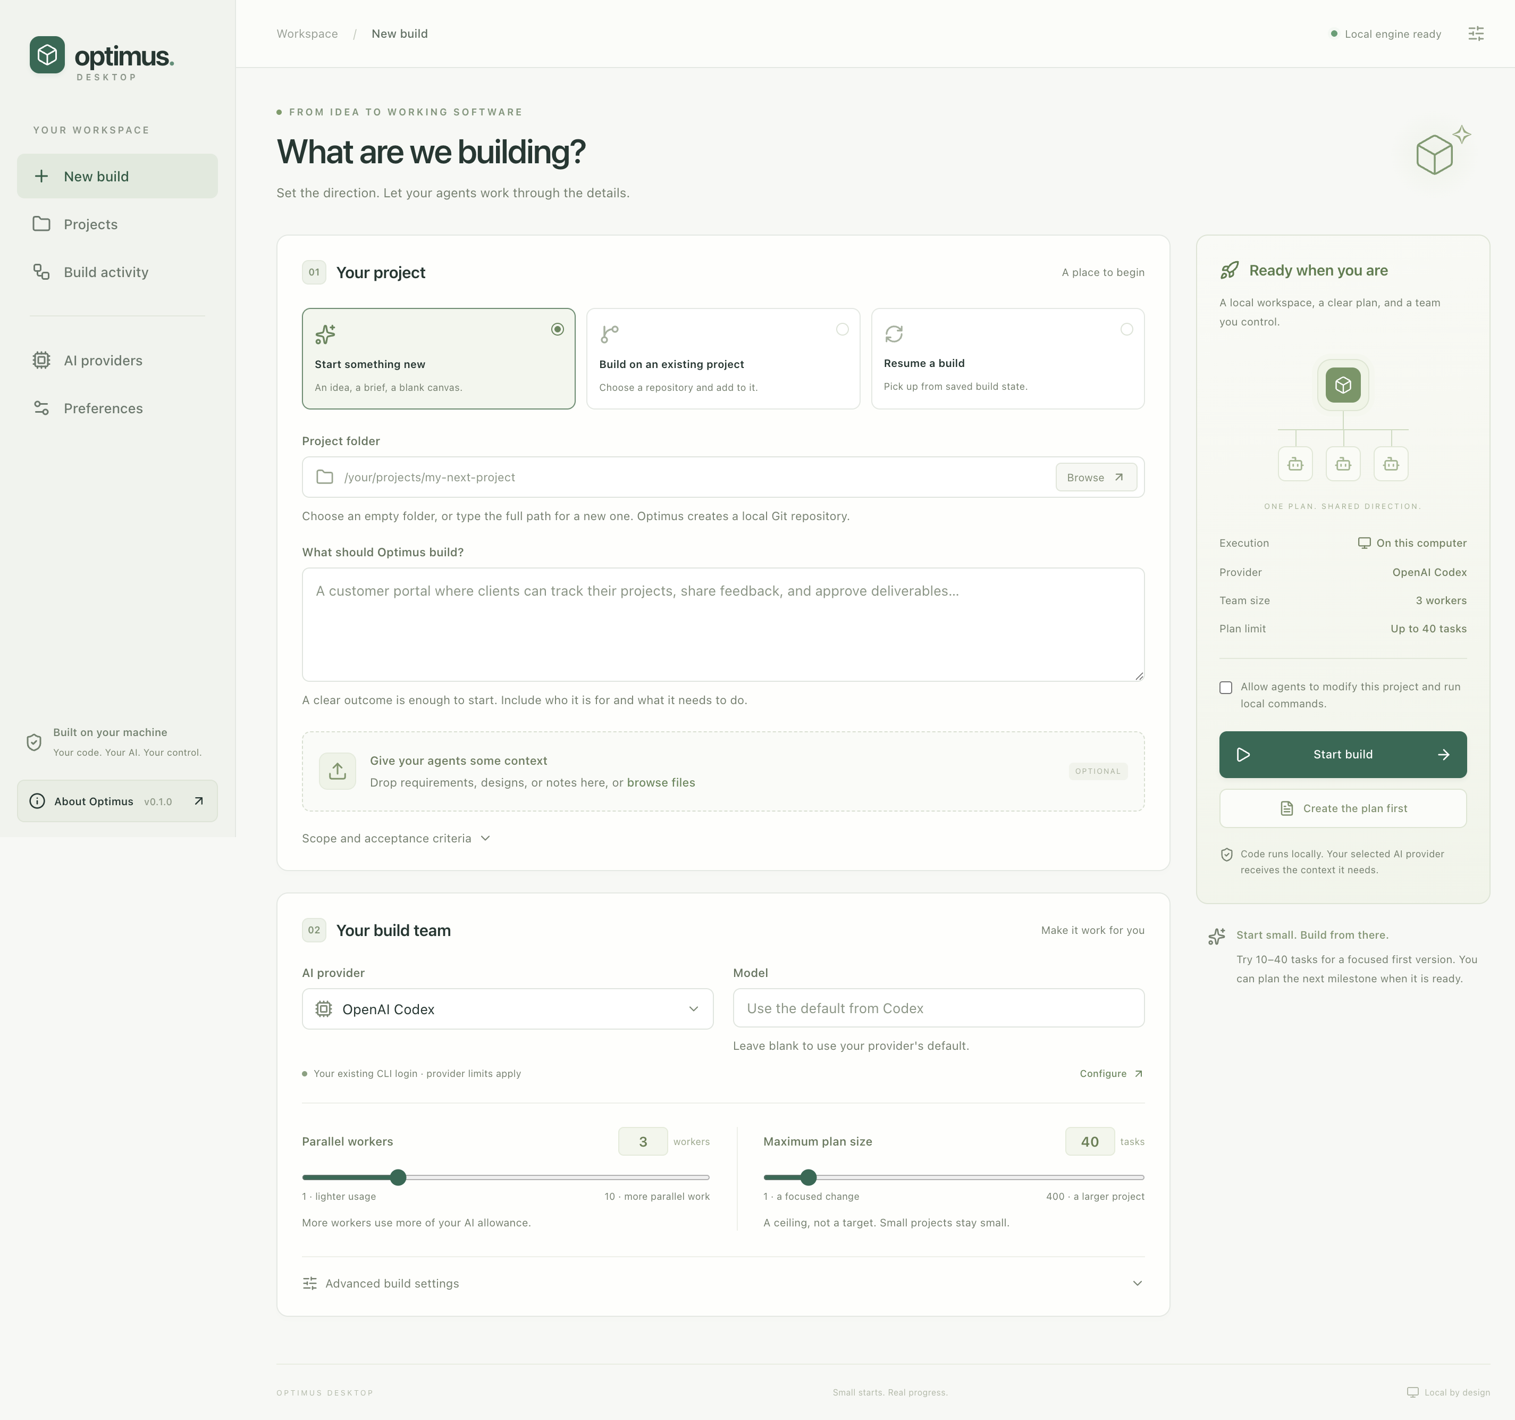
Task: Select the Start something new radio button
Action: 558,329
